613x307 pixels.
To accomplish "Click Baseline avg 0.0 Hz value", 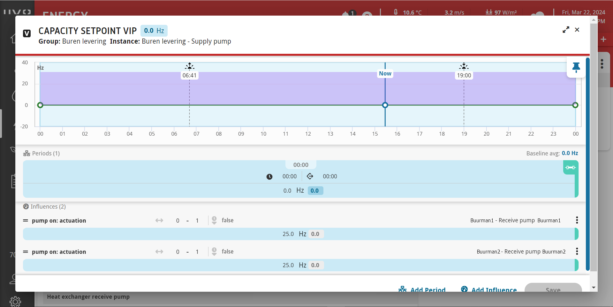I will point(570,153).
